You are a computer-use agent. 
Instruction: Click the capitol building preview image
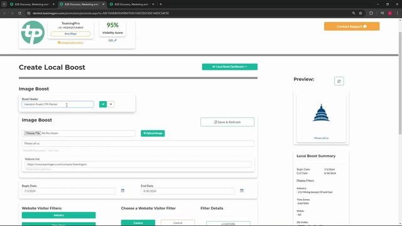coord(321,113)
